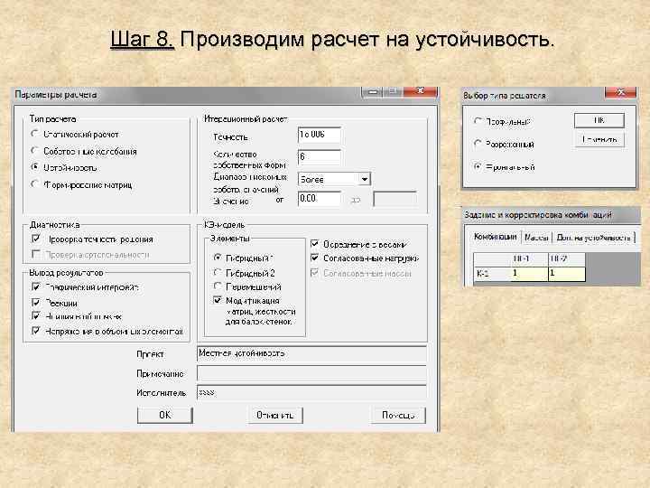The width and height of the screenshot is (650, 488).
Task: Click OK in solver type dialog
Action: [x=599, y=120]
